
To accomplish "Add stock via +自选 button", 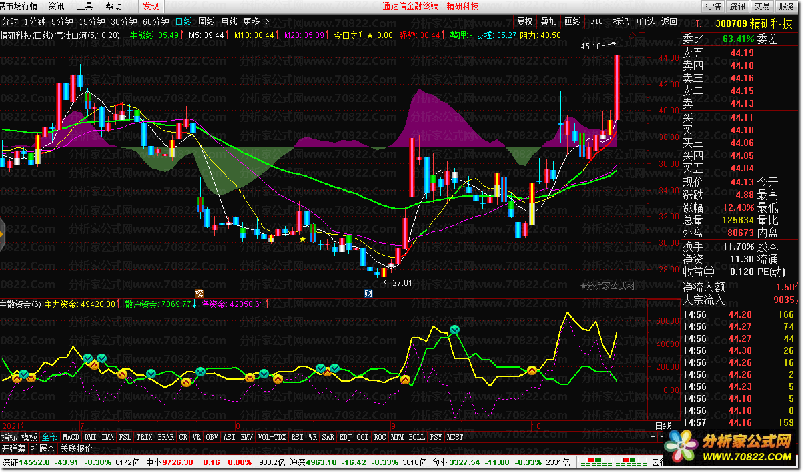I will coord(645,21).
